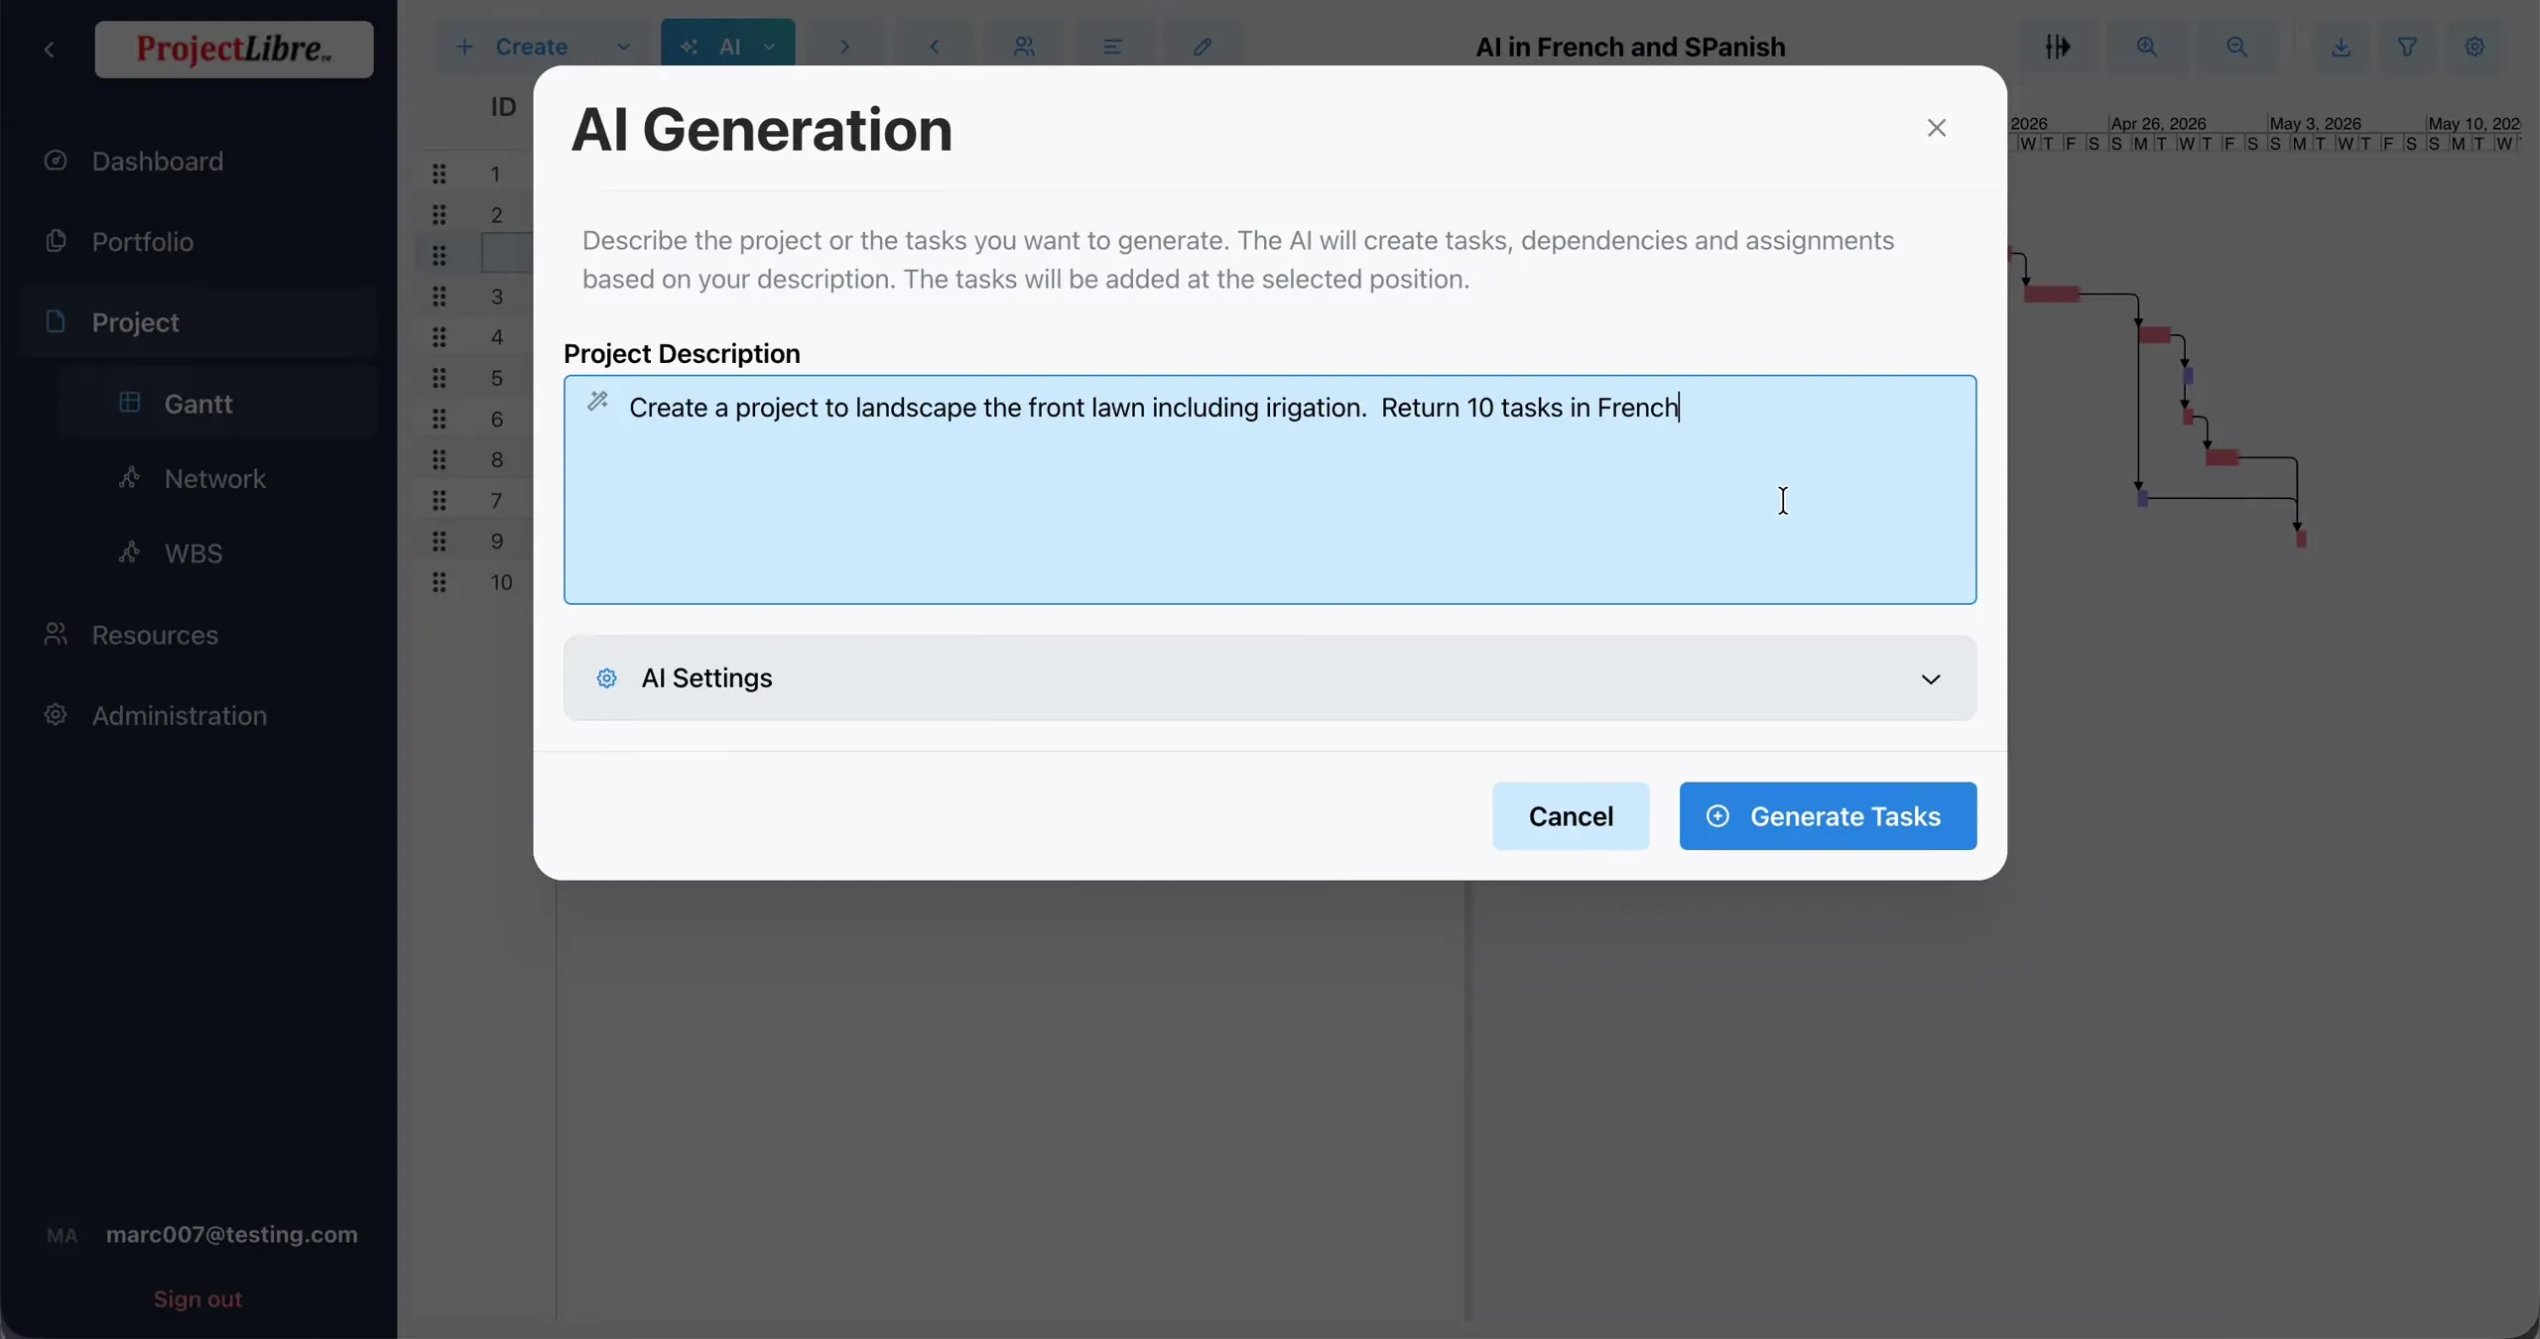
Task: Click the resource assignment people icon
Action: [1024, 47]
